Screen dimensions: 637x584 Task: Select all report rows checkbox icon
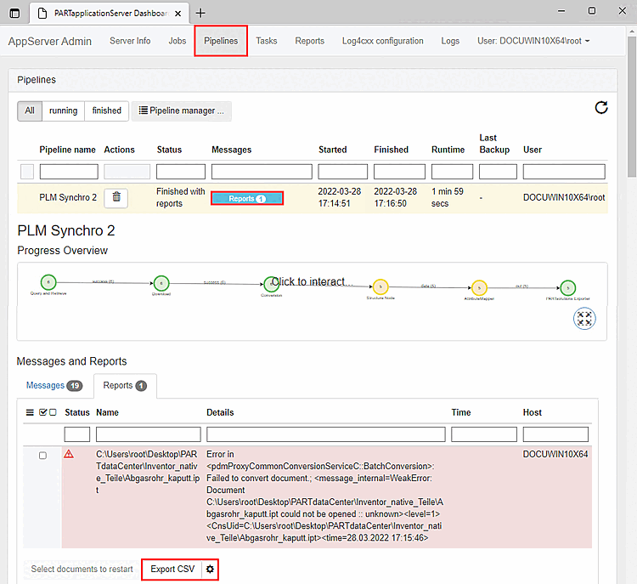point(42,412)
